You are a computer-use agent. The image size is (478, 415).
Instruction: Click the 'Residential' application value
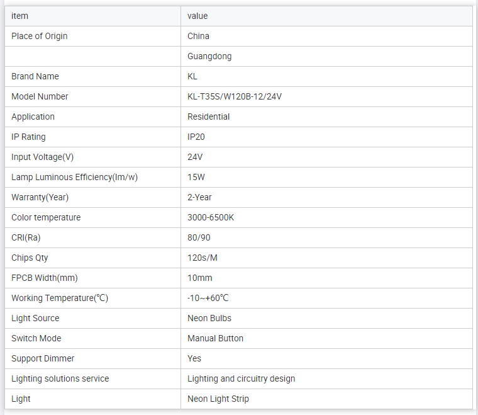[x=209, y=117]
